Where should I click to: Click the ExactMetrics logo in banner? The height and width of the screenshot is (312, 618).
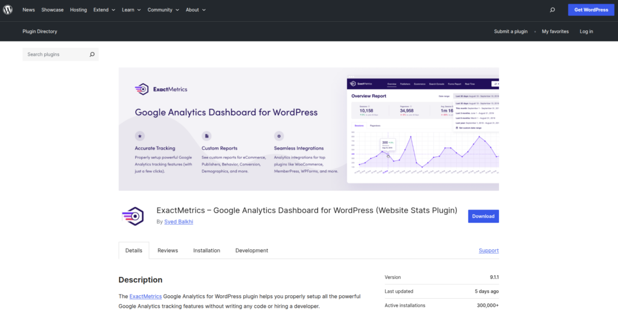coord(161,89)
